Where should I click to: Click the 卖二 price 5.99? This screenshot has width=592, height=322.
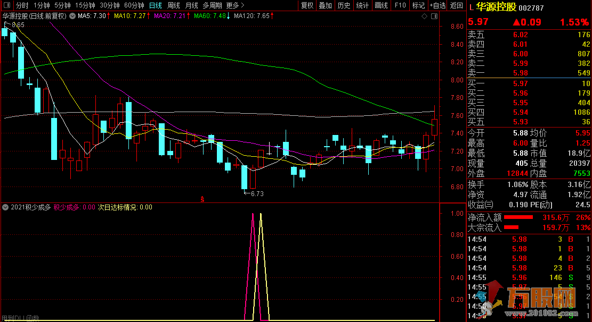520,64
